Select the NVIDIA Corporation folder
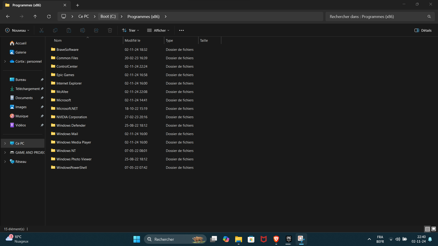The image size is (438, 246). [x=71, y=117]
